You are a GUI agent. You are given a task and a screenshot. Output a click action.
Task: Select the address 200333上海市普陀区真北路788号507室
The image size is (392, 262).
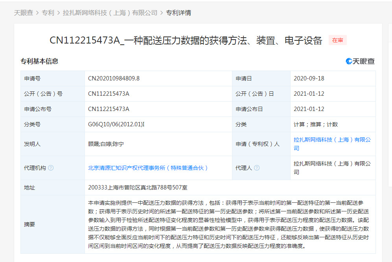tap(138, 187)
